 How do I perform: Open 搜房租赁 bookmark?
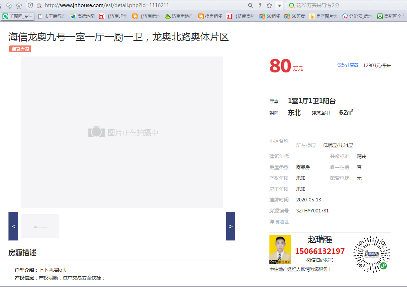click(210, 16)
